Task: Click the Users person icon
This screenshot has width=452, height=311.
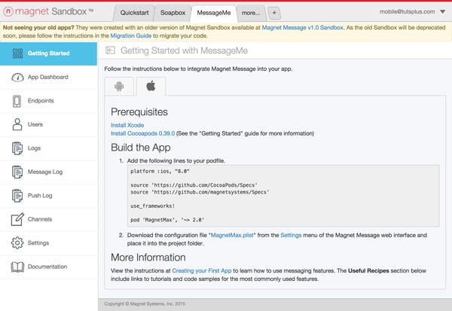Action: 17,124
